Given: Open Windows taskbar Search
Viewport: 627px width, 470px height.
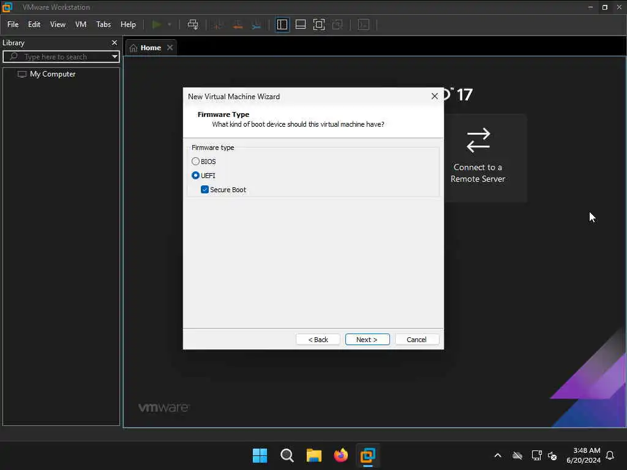Looking at the screenshot, I should (x=287, y=455).
